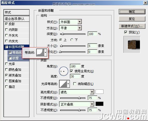The image size is (148, 121).
Task: Enable the 消除锯齿 checkbox
Action: point(75,84)
